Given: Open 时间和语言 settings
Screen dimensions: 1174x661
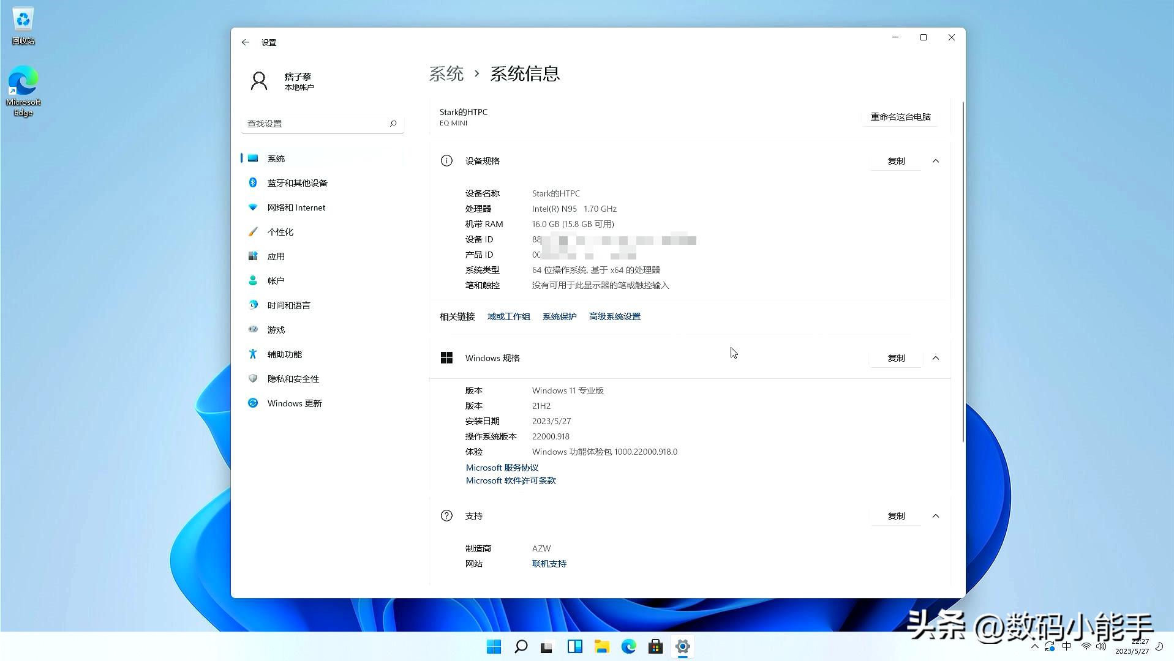Looking at the screenshot, I should point(289,305).
